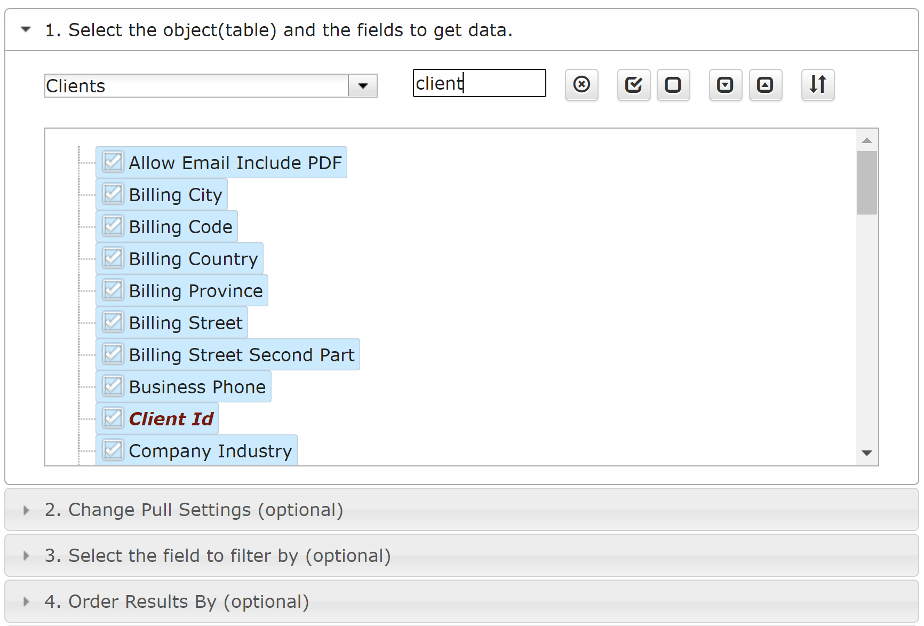Select the Company Industry field label
The image size is (924, 626).
210,451
